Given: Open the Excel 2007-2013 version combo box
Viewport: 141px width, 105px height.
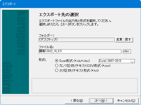Looking at the screenshot, I should click(117, 61).
